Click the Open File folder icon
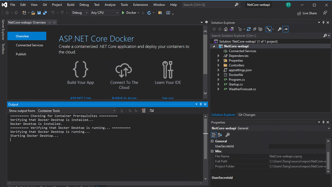Viewport: 332px width, 187px height. (x=33, y=13)
